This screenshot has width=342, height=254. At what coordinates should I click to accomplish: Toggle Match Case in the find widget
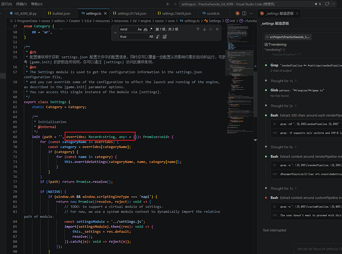click(140, 29)
